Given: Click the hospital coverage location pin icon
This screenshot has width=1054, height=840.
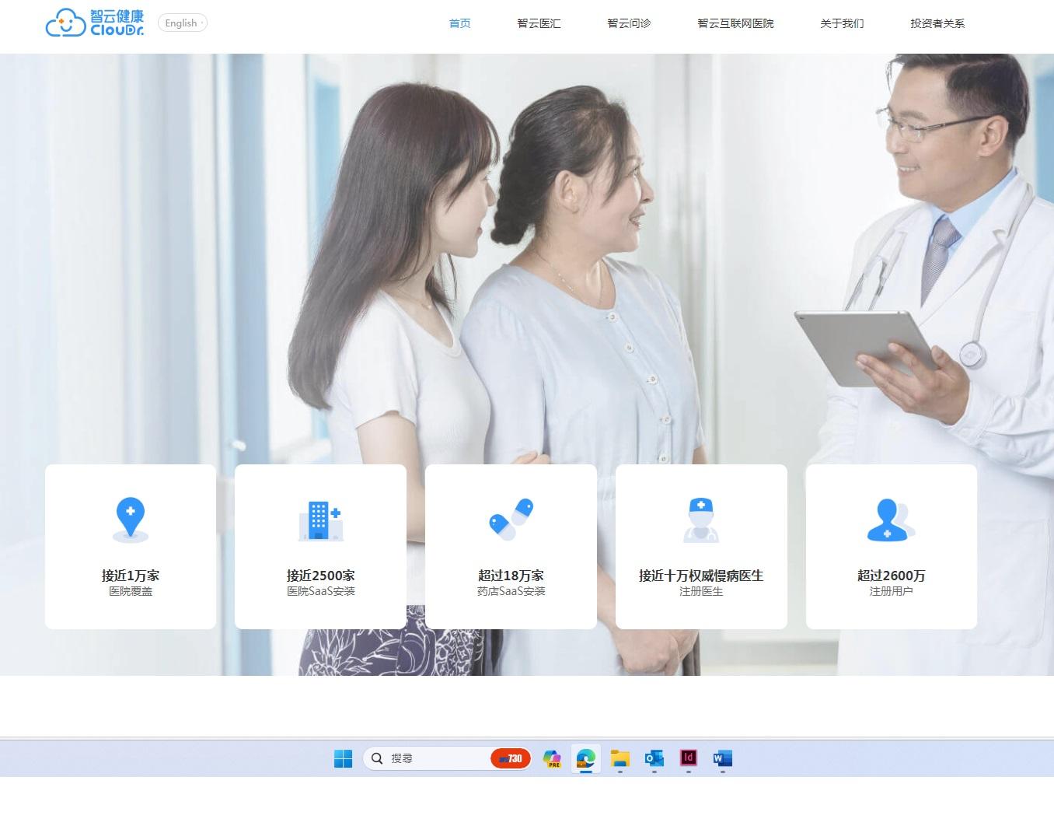Looking at the screenshot, I should pos(131,520).
